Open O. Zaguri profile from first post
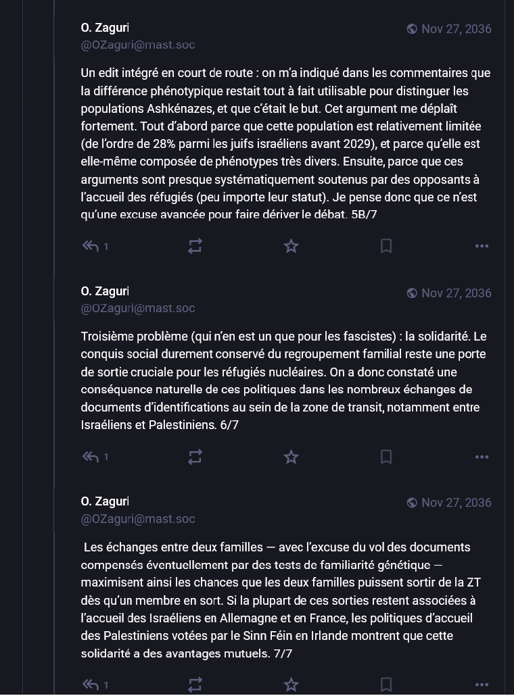 coord(105,28)
